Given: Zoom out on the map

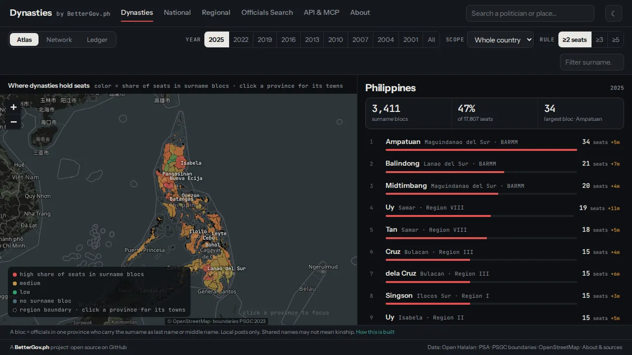Looking at the screenshot, I should click(14, 122).
